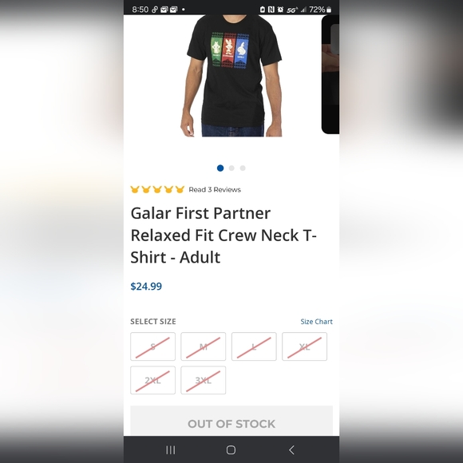This screenshot has width=463, height=463.
Task: Choose the 2XL size box
Action: (x=153, y=380)
